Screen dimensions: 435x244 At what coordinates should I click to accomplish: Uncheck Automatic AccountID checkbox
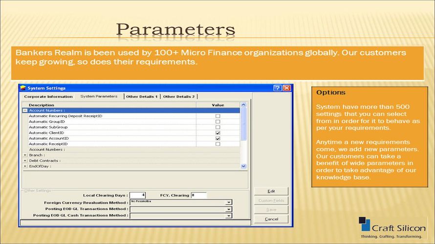(x=218, y=139)
